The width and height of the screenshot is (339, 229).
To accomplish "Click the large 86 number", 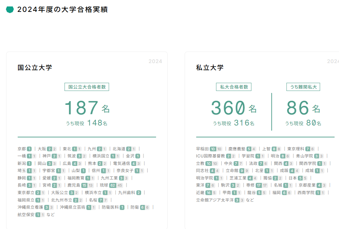I will pyautogui.click(x=298, y=108).
